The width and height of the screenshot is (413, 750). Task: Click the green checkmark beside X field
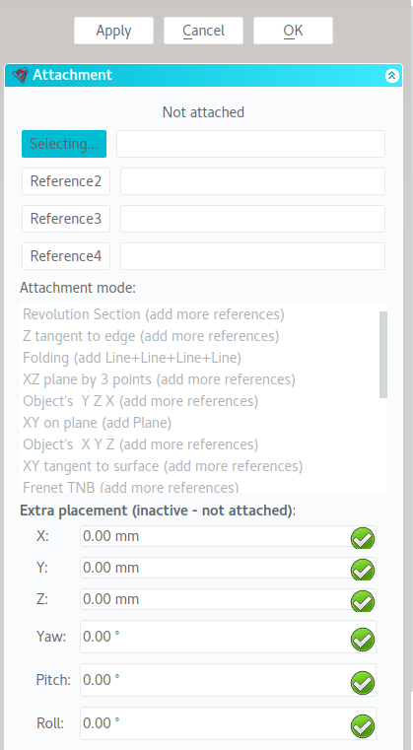[363, 538]
